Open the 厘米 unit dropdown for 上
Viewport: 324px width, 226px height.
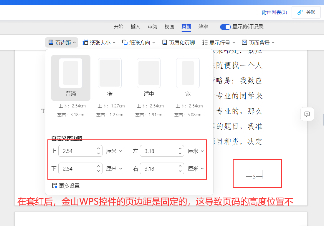pyautogui.click(x=114, y=151)
